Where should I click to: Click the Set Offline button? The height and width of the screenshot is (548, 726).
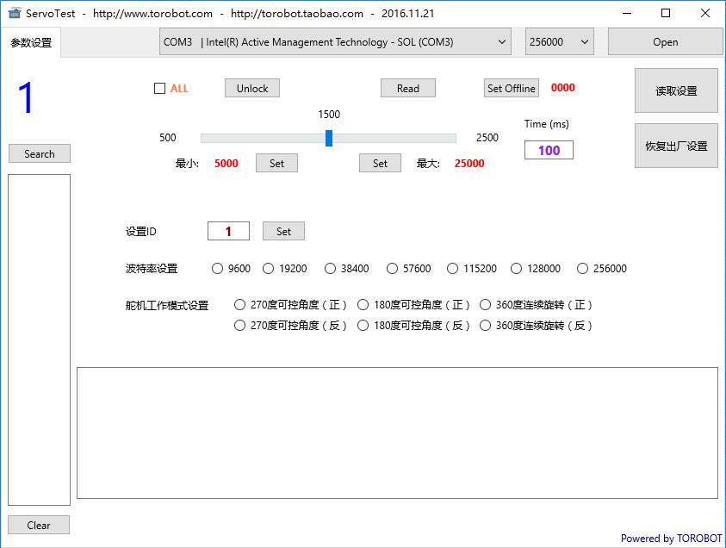[512, 89]
